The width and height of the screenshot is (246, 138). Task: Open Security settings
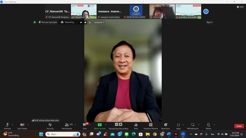click(x=50, y=126)
